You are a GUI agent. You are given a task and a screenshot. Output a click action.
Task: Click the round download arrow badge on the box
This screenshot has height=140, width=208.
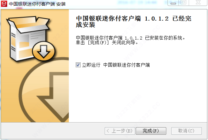coord(44,51)
